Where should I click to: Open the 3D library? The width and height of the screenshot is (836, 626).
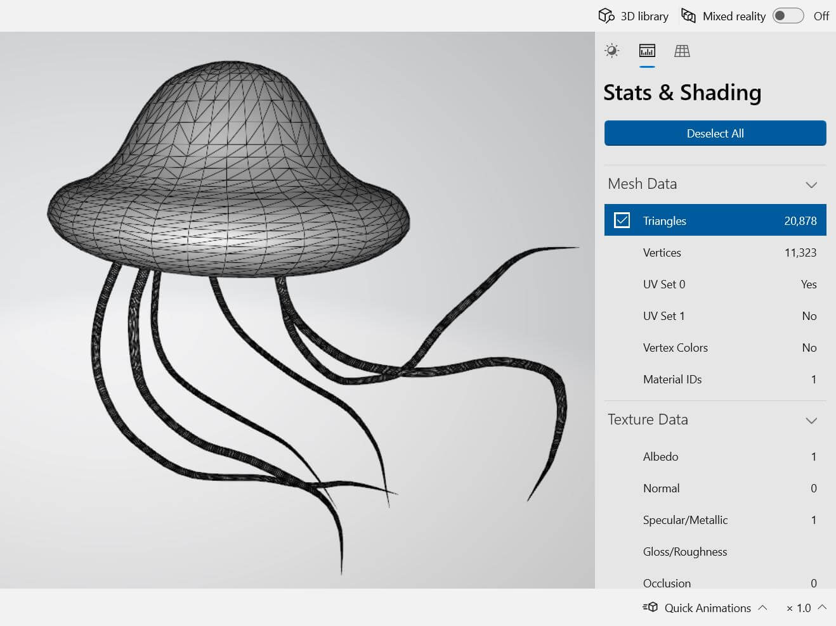click(x=634, y=16)
